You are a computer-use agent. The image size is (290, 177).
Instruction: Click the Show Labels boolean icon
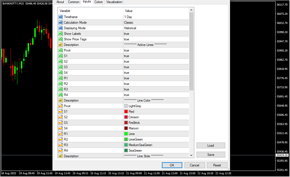tap(60, 34)
